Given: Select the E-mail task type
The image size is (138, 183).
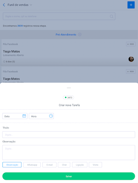Looking at the screenshot, I should [50, 165].
